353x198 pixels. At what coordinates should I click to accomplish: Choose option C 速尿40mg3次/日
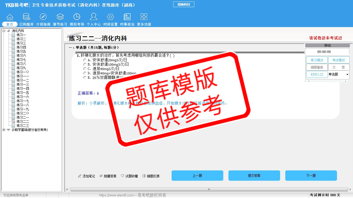pyautogui.click(x=85, y=69)
